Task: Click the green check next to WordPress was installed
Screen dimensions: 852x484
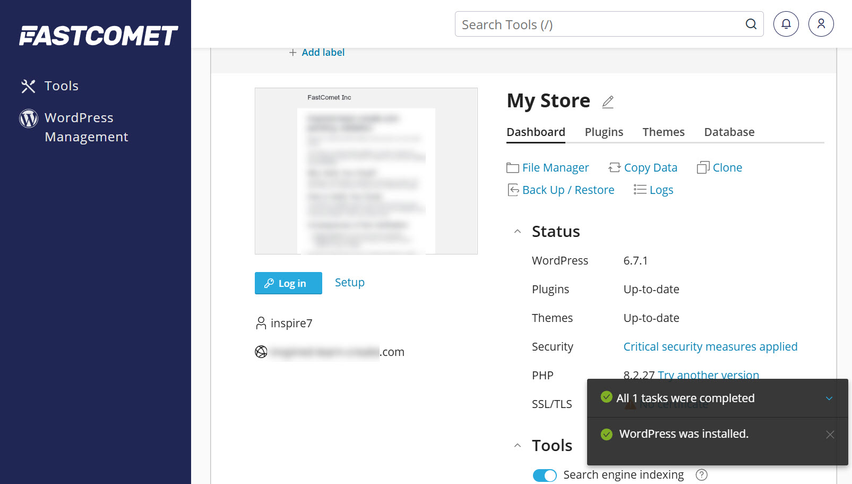Action: (x=606, y=434)
